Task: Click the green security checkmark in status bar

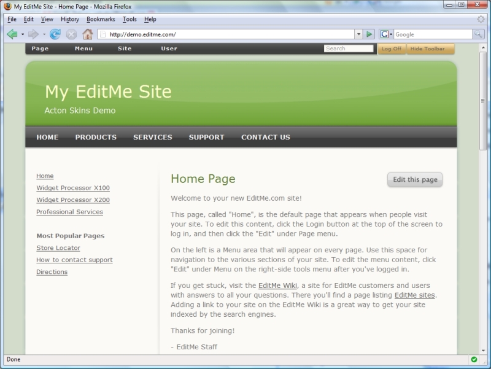Action: (x=474, y=359)
